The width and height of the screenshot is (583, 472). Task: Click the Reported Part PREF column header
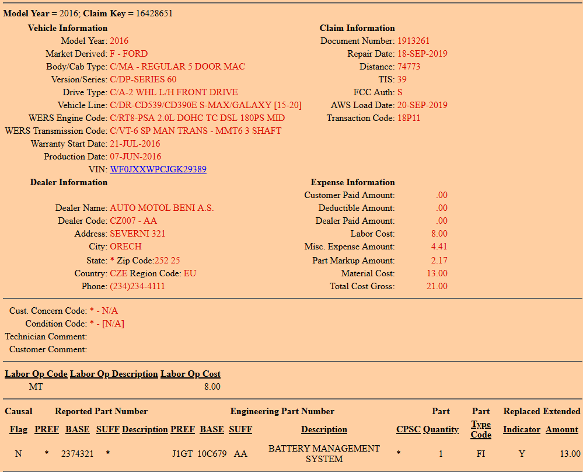click(x=47, y=429)
